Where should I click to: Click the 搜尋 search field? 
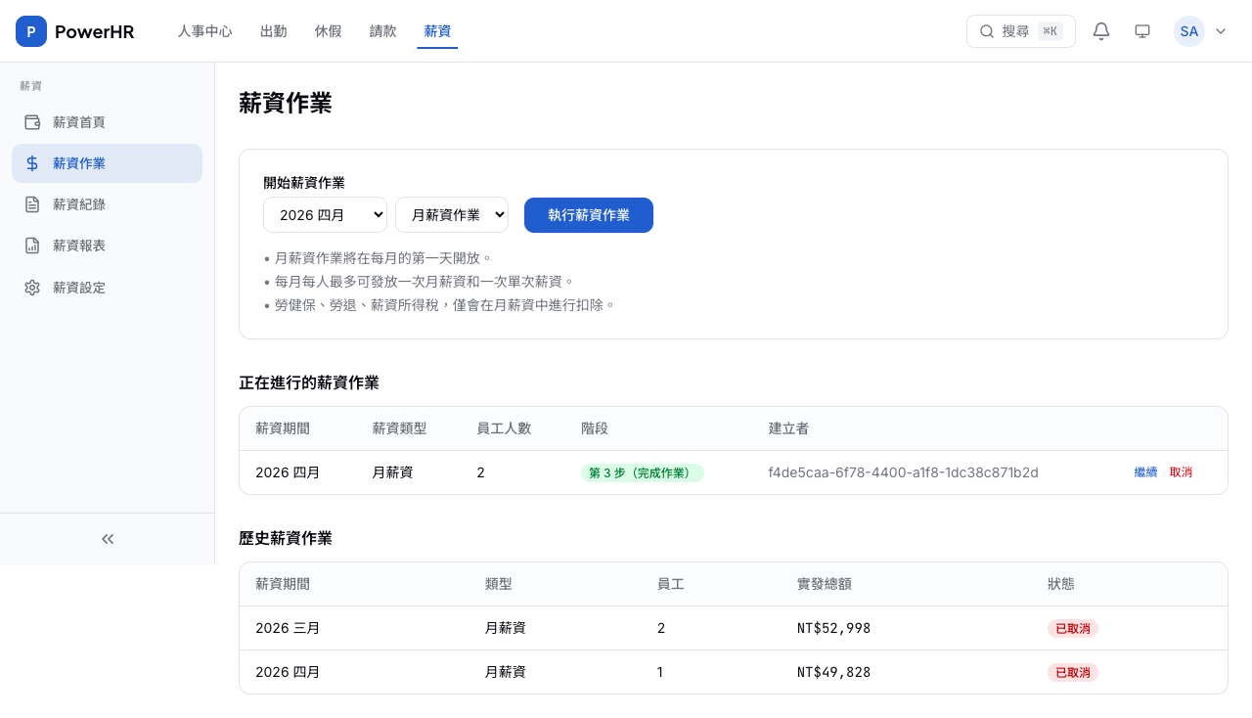1020,31
